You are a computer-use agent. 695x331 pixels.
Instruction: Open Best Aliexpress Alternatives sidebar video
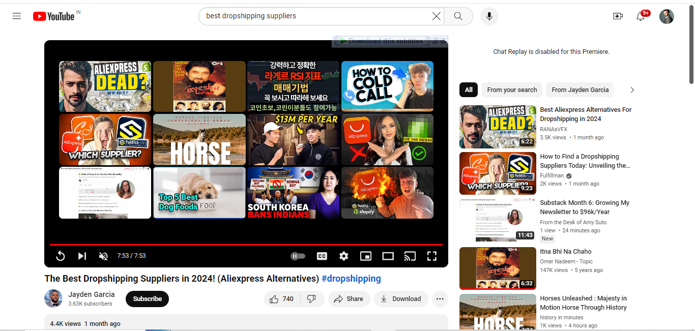click(x=586, y=114)
